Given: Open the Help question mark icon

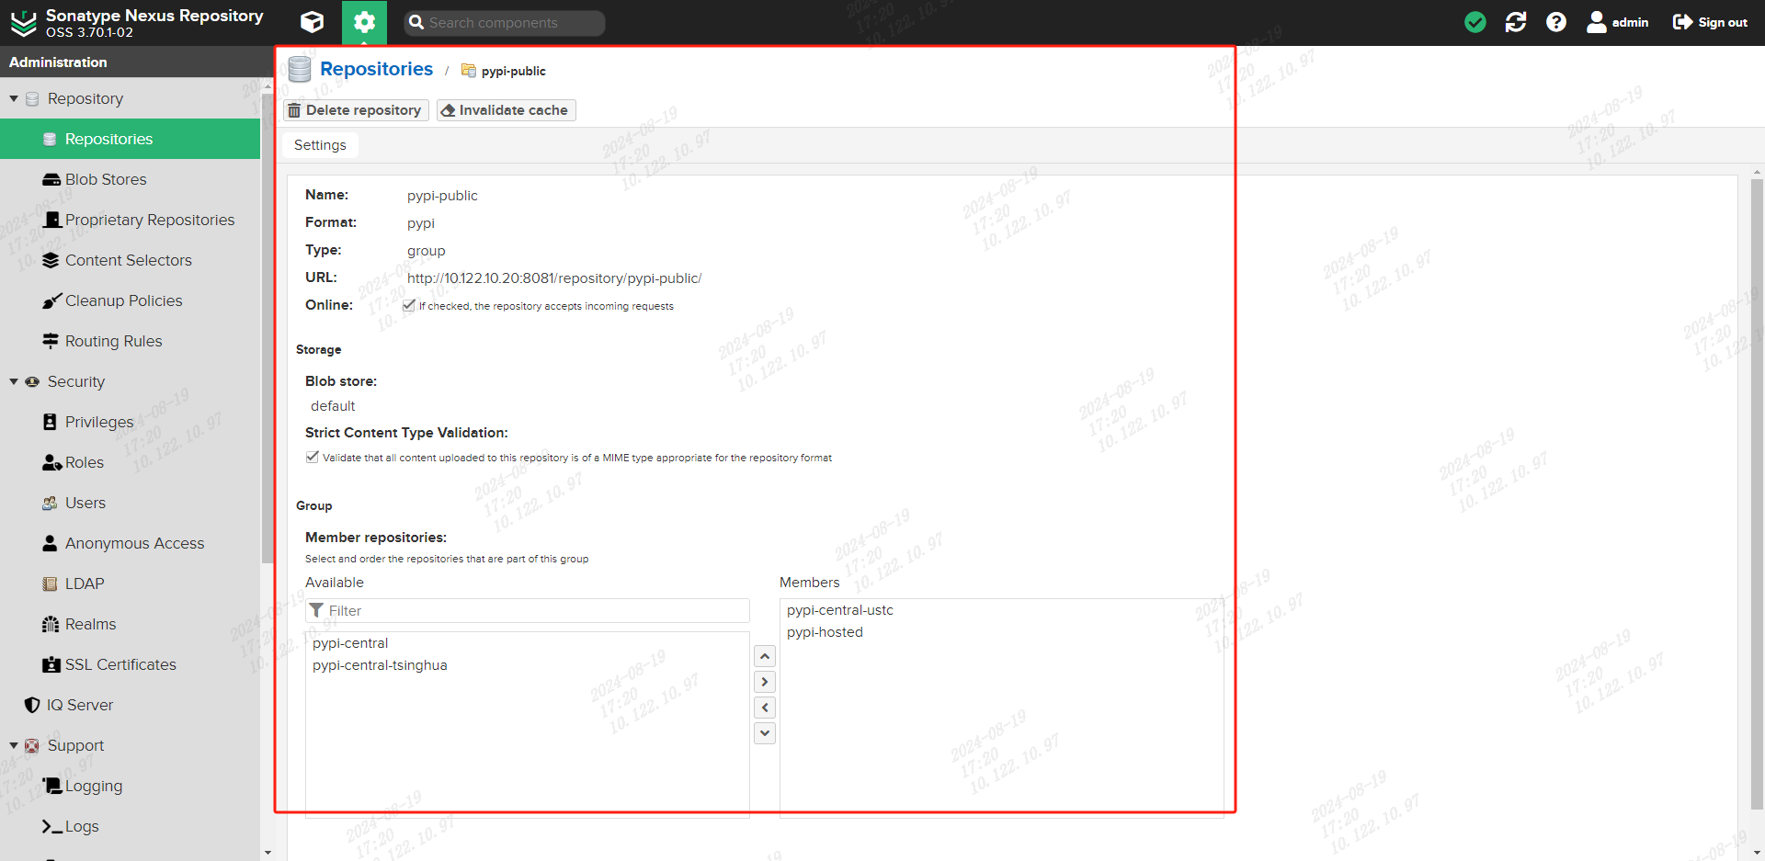Looking at the screenshot, I should pyautogui.click(x=1556, y=22).
